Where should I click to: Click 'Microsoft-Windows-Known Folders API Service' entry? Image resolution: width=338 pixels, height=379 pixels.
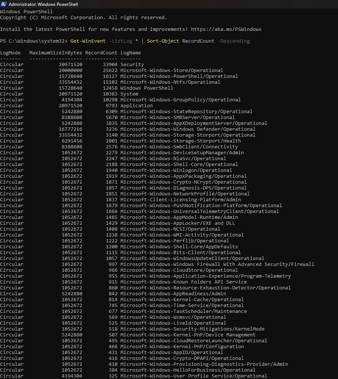(x=183, y=282)
